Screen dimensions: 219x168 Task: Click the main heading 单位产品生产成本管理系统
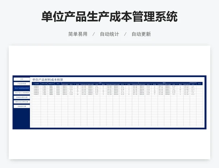109,17
